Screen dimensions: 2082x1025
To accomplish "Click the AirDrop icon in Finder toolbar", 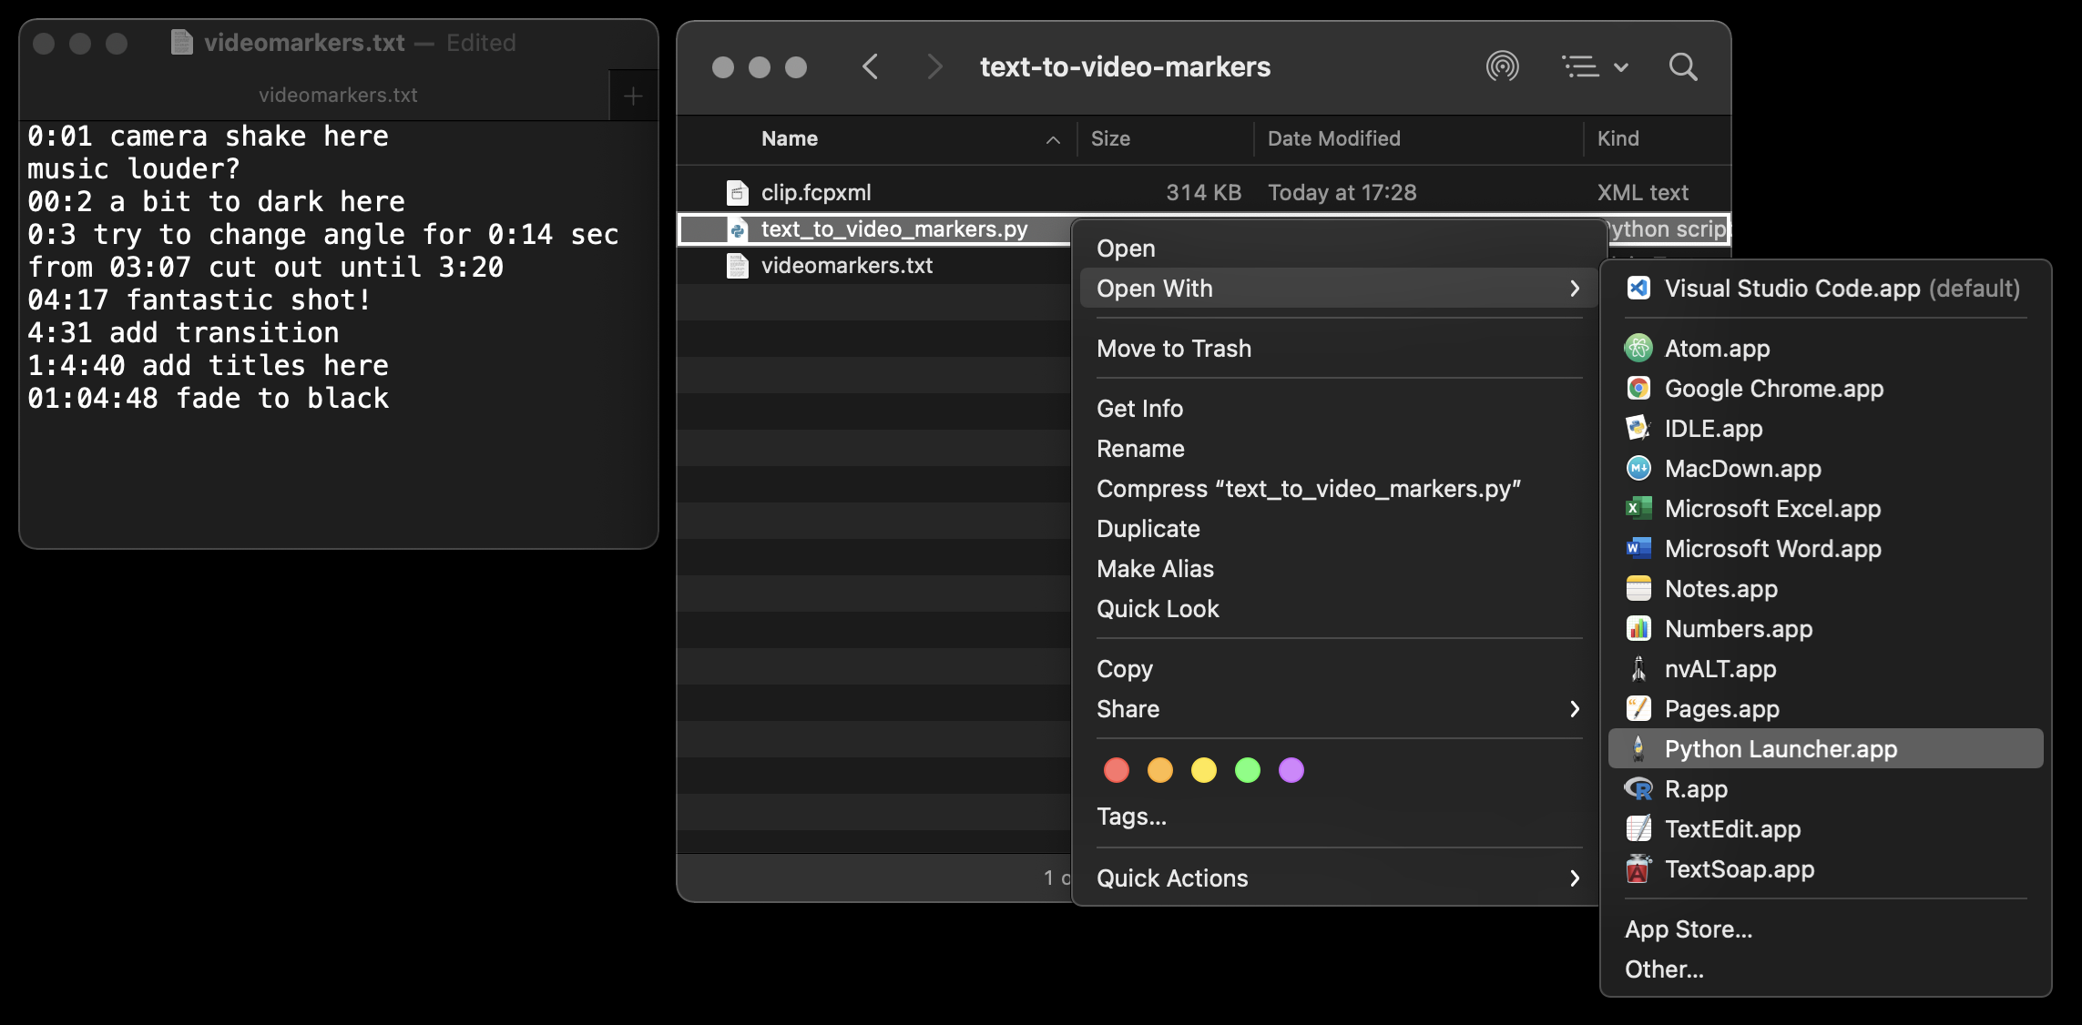I will tap(1502, 66).
